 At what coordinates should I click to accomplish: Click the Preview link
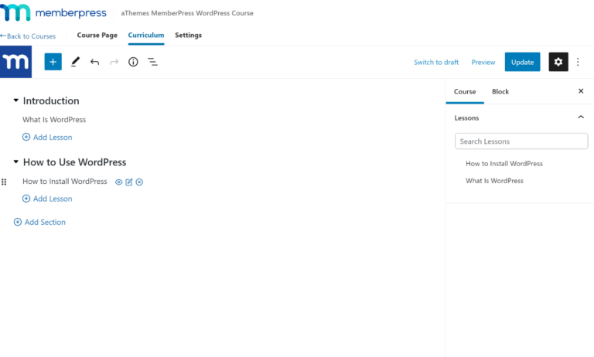tap(483, 62)
